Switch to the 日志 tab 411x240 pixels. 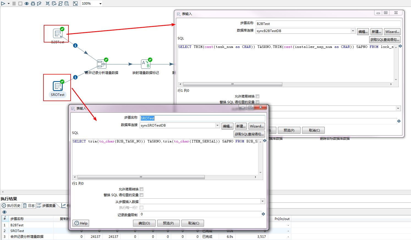pyautogui.click(x=29, y=205)
